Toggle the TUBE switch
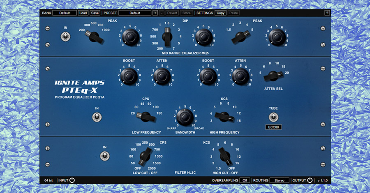Viewport: 370px width, 193px height. point(273,117)
